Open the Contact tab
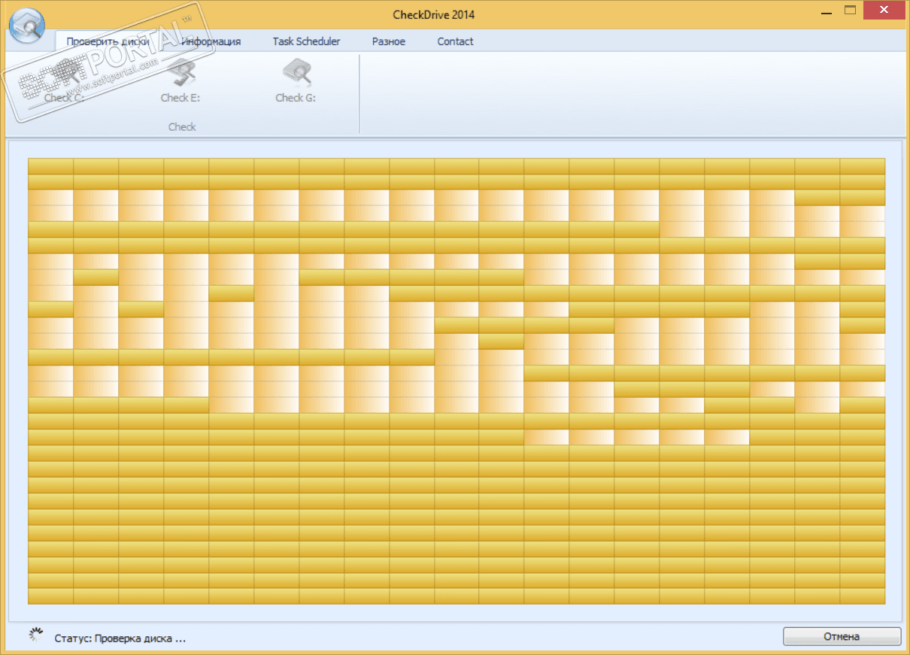 [x=455, y=41]
